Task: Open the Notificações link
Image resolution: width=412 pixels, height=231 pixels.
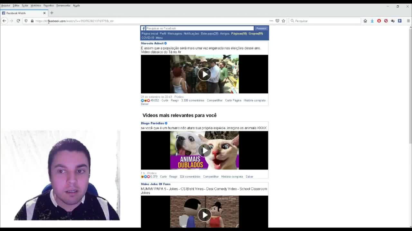Action: coord(192,33)
